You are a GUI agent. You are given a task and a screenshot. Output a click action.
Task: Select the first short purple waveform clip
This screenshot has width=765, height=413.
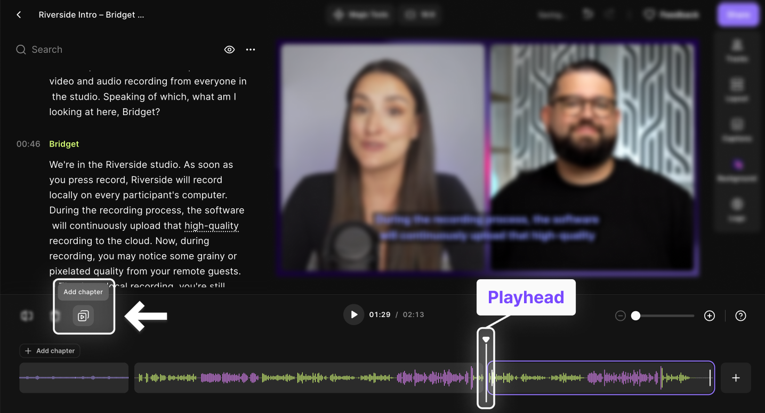click(x=74, y=378)
